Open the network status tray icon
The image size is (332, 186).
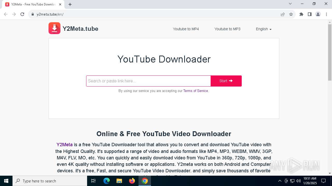click(292, 181)
